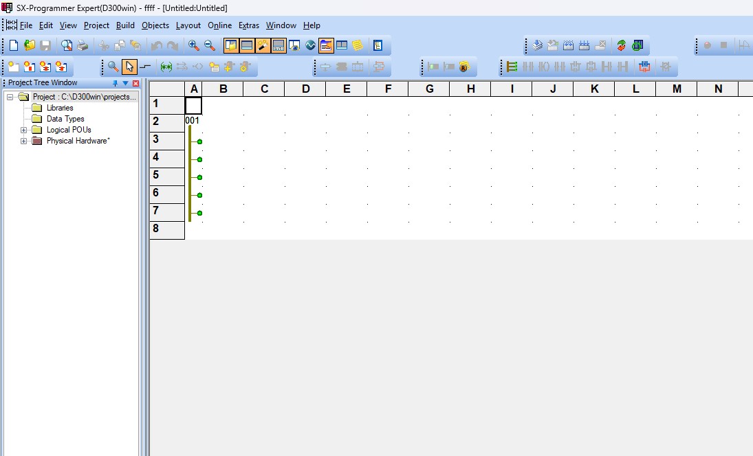
Task: Click cell A1 in the ladder grid
Action: click(x=193, y=106)
